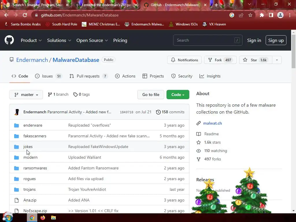This screenshot has width=296, height=222.
Task: Click the page vertical scrollbar thumb
Action: tap(294, 52)
